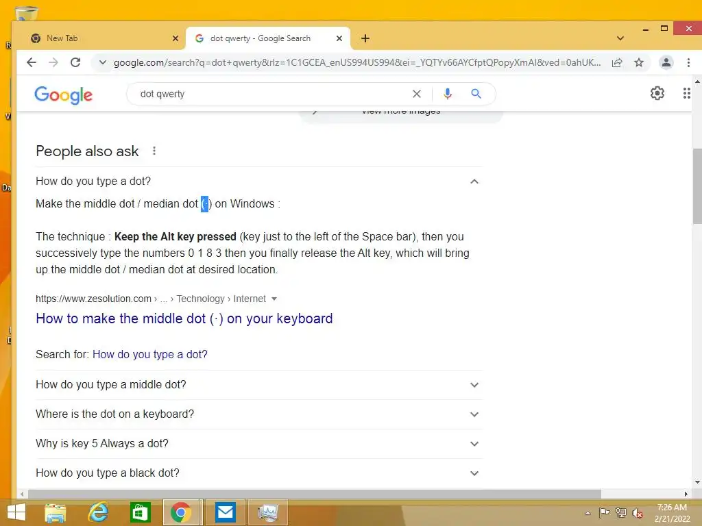Click the browser forward arrow

[53, 62]
